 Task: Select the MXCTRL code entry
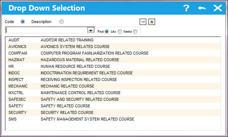point(16,93)
